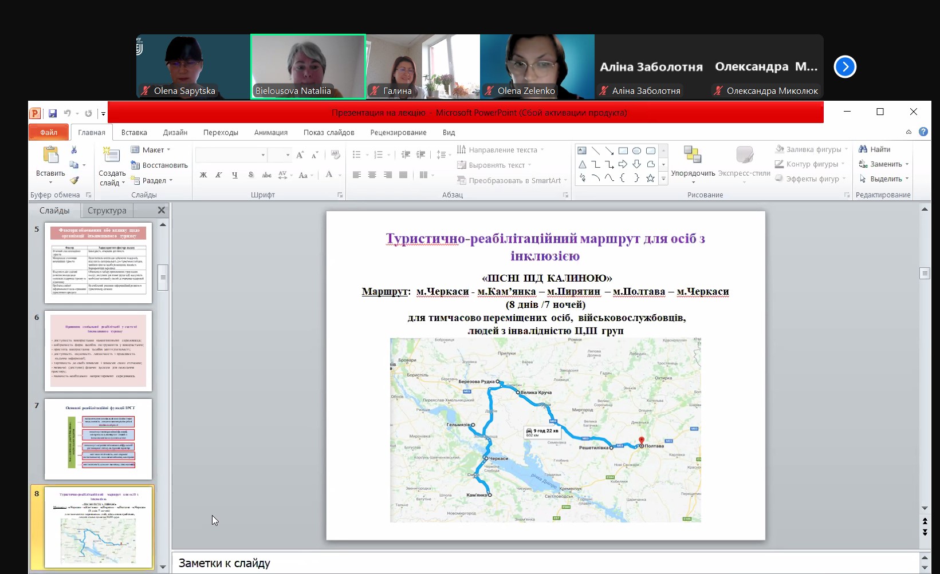The image size is (940, 574).
Task: Save the presentation with the floppy disk icon
Action: tap(53, 113)
